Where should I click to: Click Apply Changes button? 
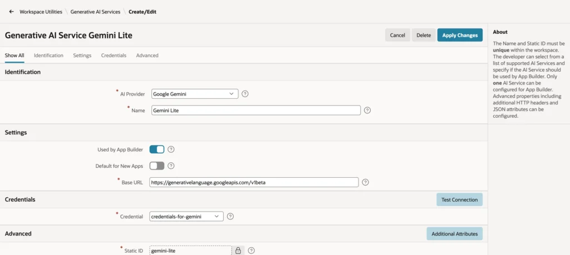click(x=460, y=35)
